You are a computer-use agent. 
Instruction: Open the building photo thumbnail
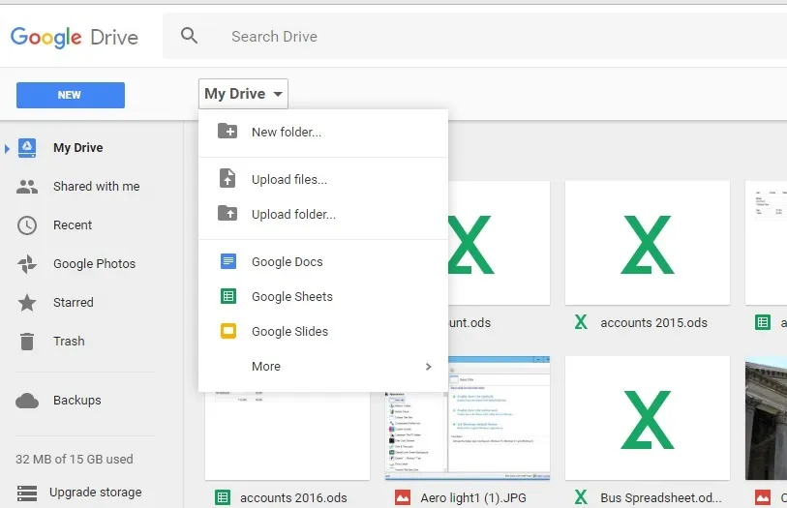(x=766, y=418)
